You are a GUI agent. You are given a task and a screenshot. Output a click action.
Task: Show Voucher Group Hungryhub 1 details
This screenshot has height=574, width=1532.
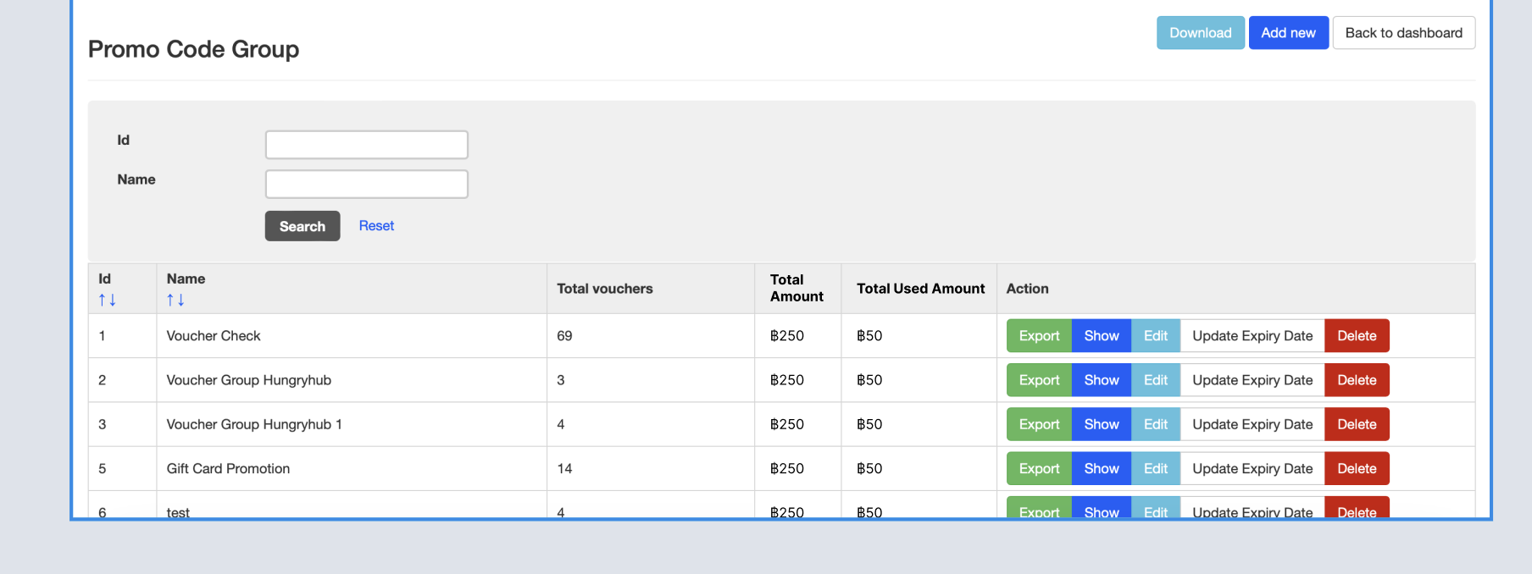pos(1101,424)
